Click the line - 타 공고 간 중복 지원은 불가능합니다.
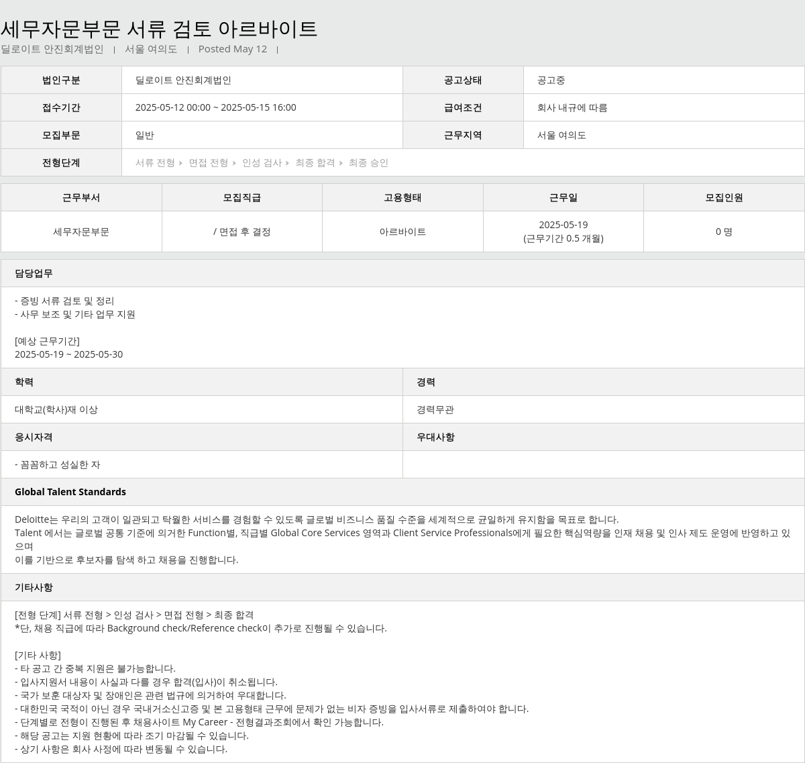This screenshot has height=763, width=805. click(95, 668)
